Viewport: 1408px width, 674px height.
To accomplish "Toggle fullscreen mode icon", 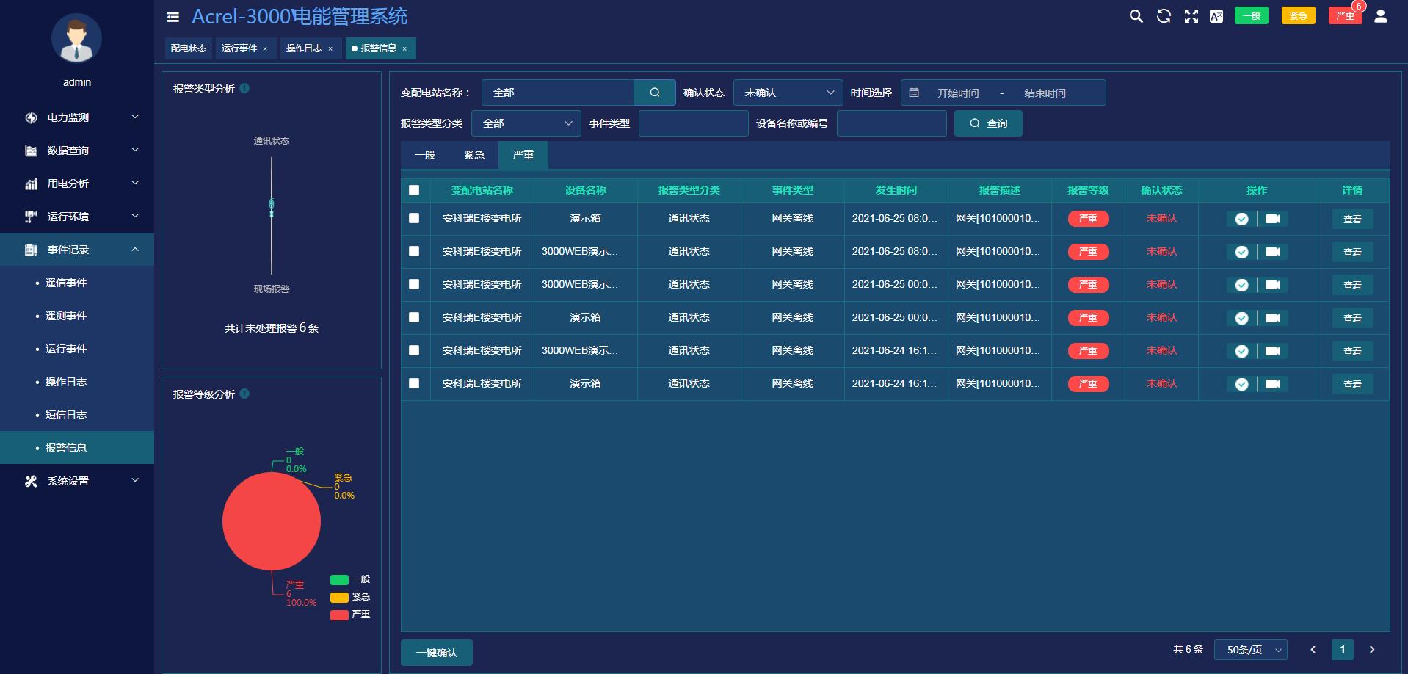I will pos(1191,16).
